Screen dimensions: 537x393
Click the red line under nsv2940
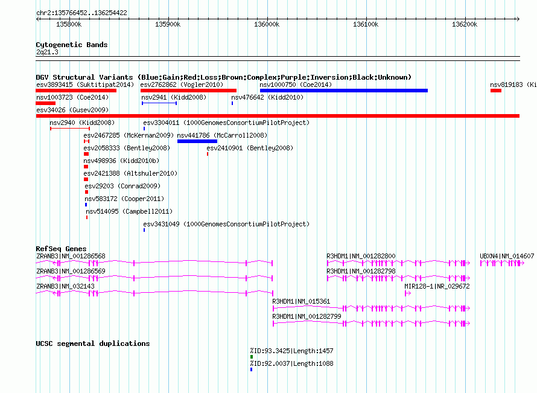(70, 129)
